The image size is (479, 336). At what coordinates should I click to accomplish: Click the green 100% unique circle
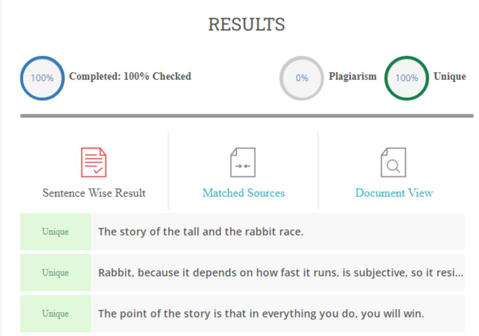(x=406, y=78)
